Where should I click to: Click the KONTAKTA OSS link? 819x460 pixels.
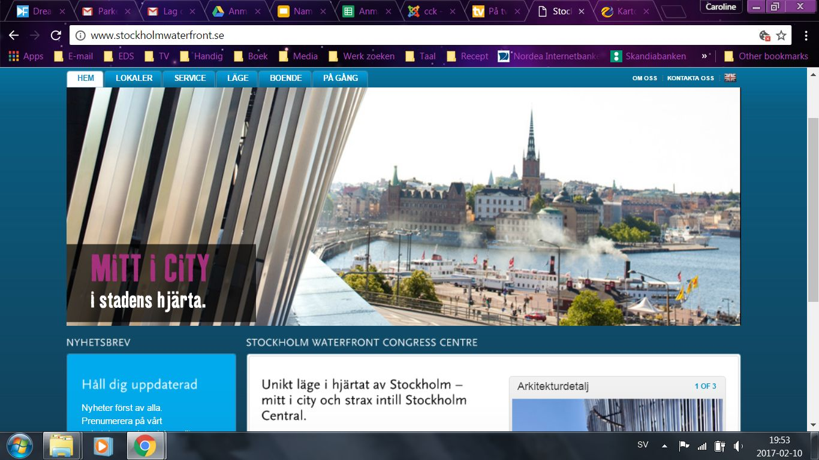point(691,78)
